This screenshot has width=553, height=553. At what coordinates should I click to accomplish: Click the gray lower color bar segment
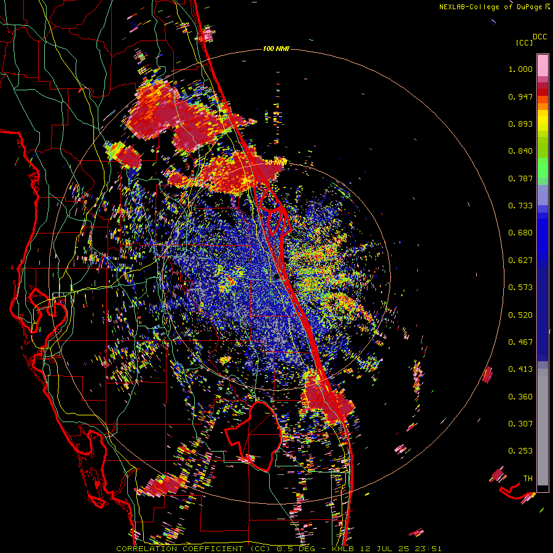[x=543, y=427]
